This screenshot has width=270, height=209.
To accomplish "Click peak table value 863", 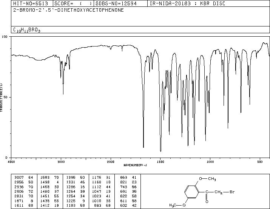I will pos(123,177).
